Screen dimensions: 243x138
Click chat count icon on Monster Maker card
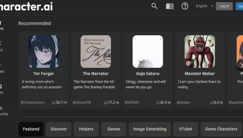click(212, 102)
